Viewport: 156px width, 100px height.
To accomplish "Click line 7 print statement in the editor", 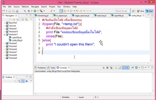I will 70,44.
